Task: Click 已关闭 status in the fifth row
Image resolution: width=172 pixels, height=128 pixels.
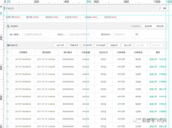Action: [138, 89]
